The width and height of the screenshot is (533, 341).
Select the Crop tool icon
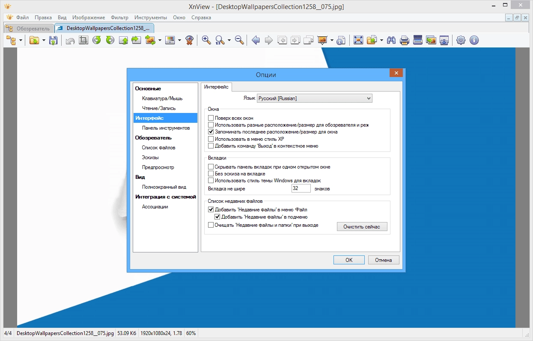83,40
